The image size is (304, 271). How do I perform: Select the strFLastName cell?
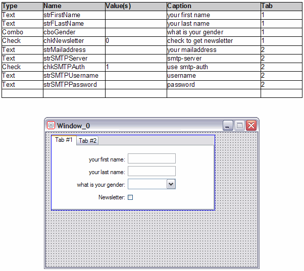(74, 23)
